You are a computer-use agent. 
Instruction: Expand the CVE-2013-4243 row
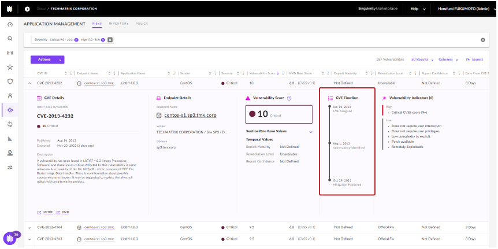pos(29,239)
